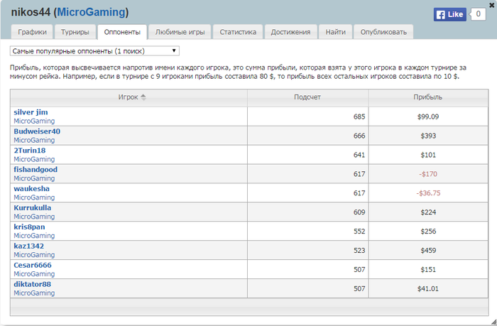Select the profit $459 cell

coord(428,251)
